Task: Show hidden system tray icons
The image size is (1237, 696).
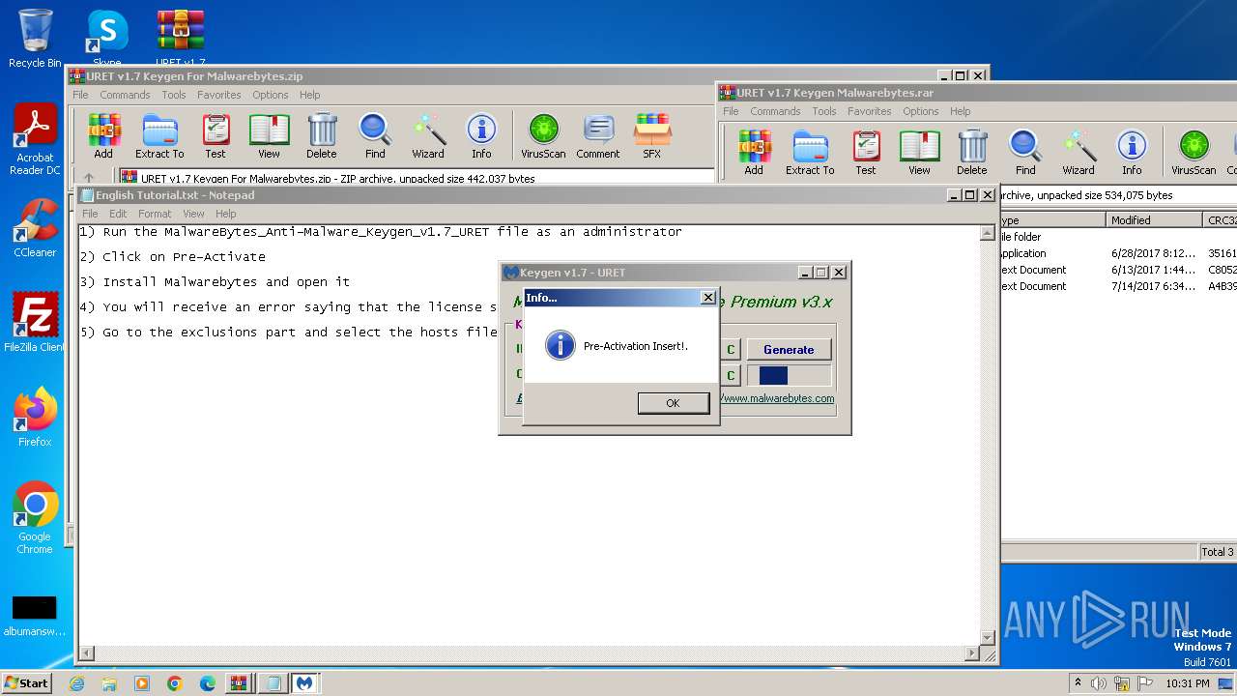Action: pos(1078,683)
